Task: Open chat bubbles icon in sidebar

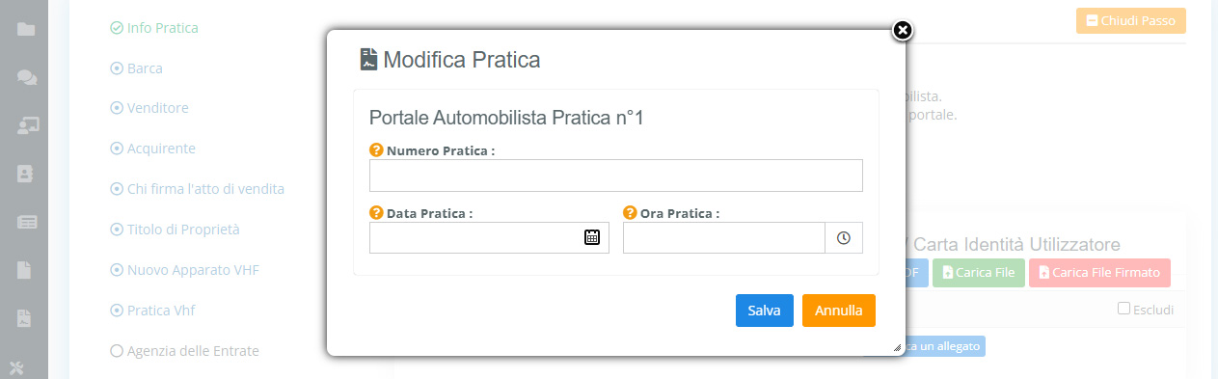Action: click(26, 76)
